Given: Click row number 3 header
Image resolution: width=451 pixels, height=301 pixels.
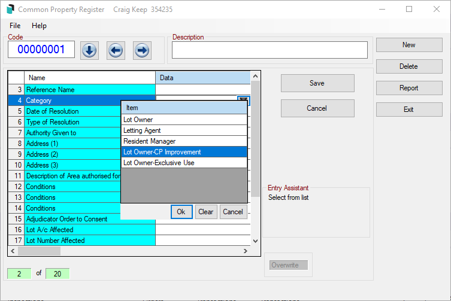Looking at the screenshot, I should pos(16,90).
